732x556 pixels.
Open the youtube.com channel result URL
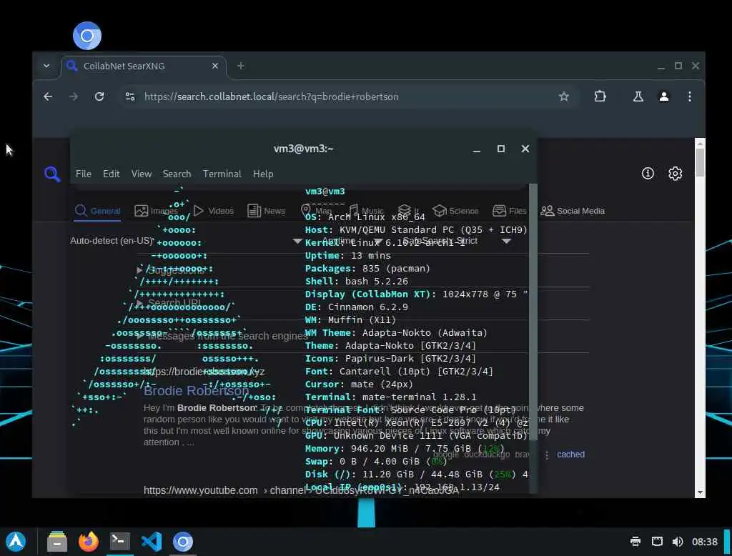[301, 490]
